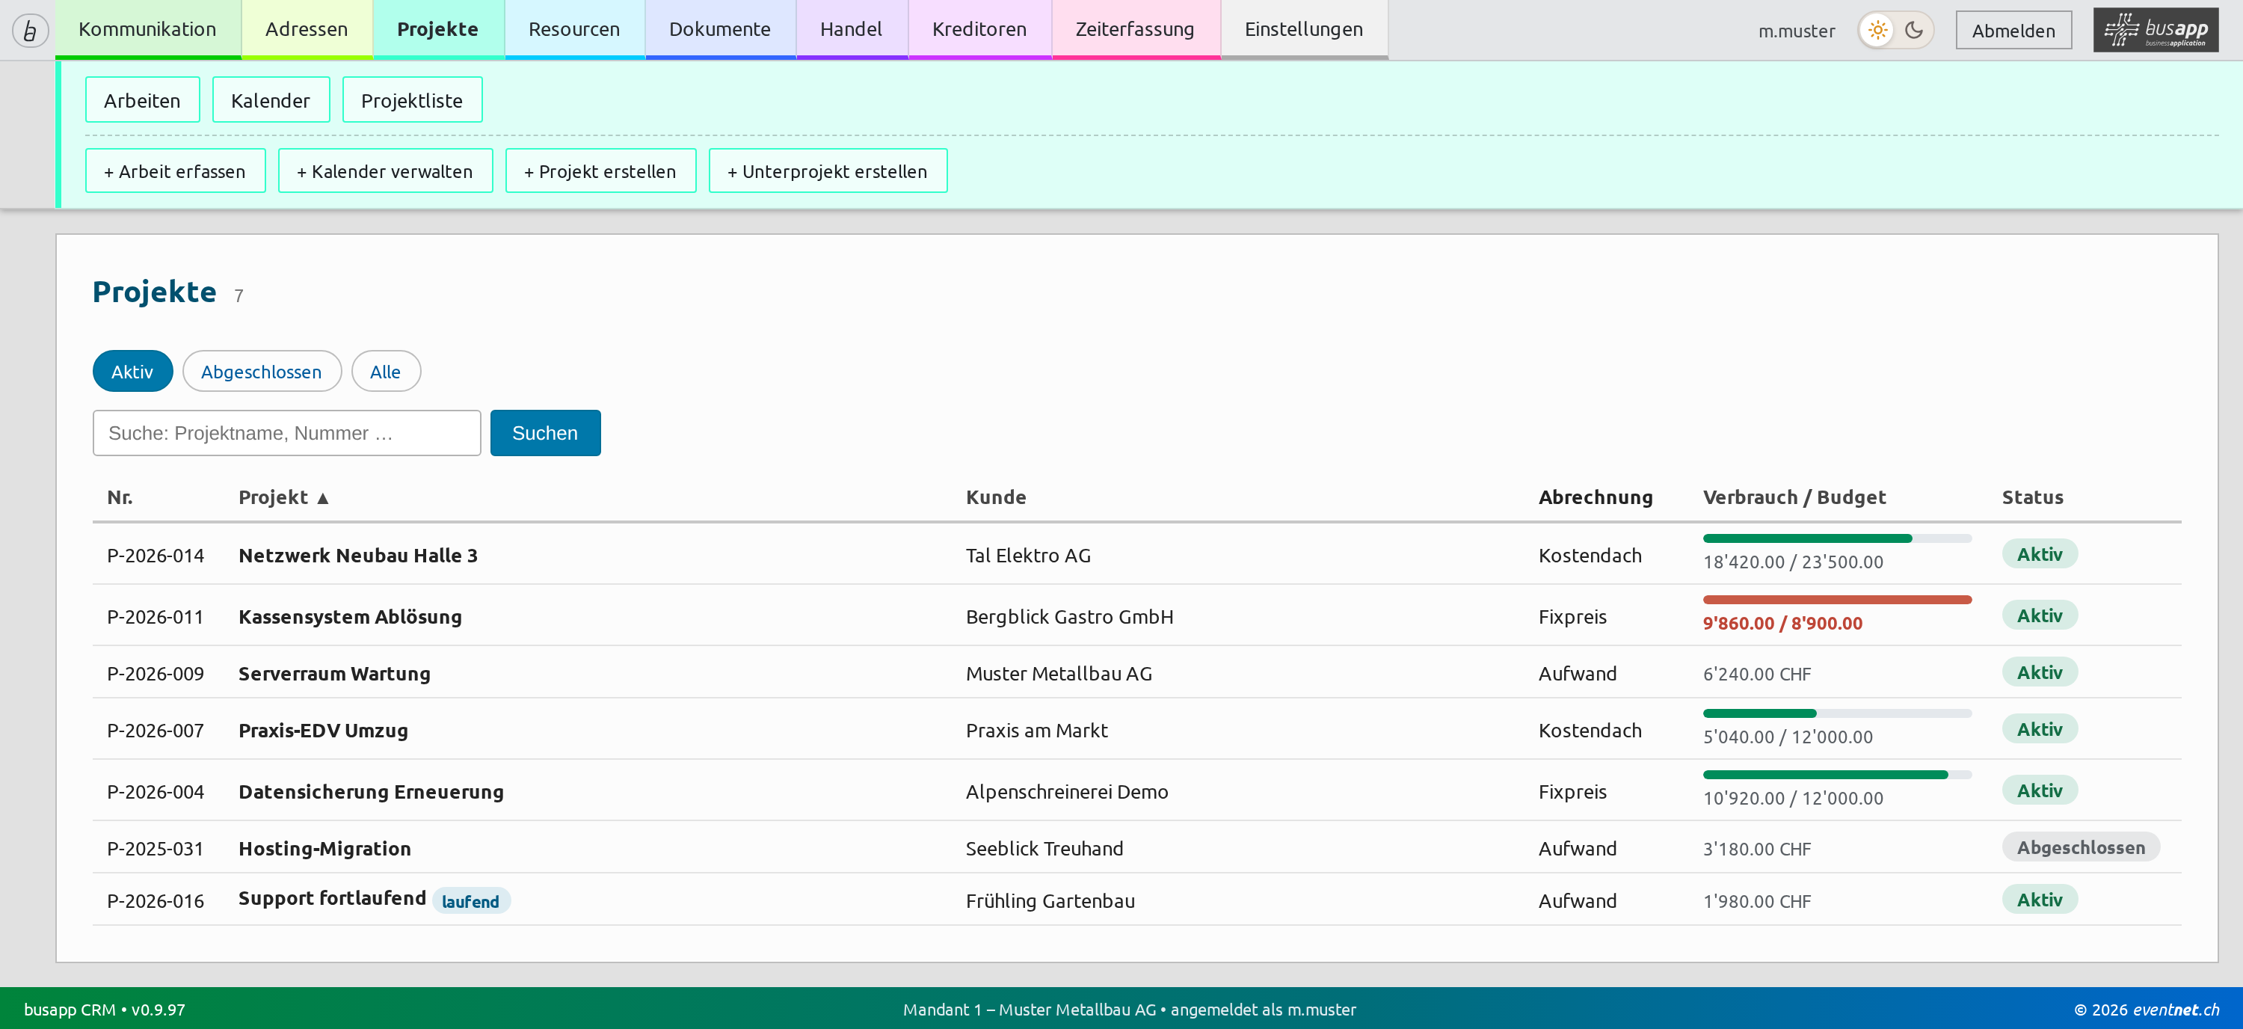Select the Alle filter pill
Viewport: 2243px width, 1029px height.
[x=386, y=372]
